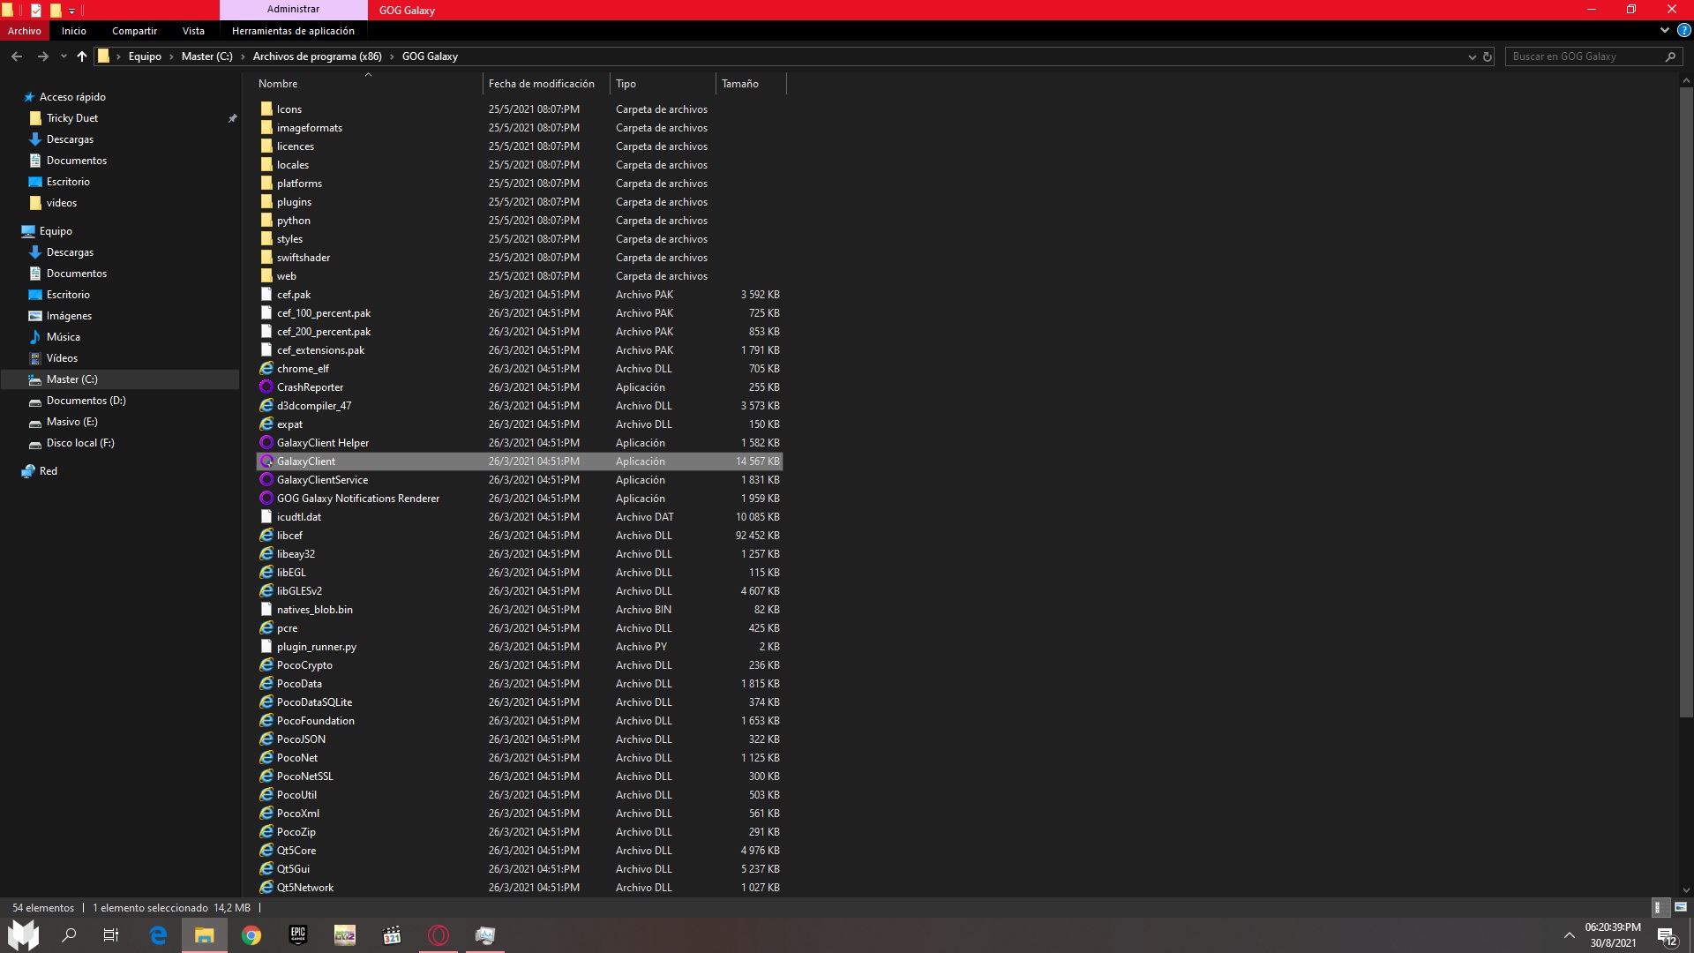Open Masivo (E:) drive
1694x953 pixels.
[72, 422]
